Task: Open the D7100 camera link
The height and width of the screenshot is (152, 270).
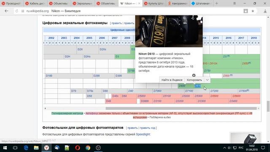Action: pyautogui.click(x=189, y=91)
